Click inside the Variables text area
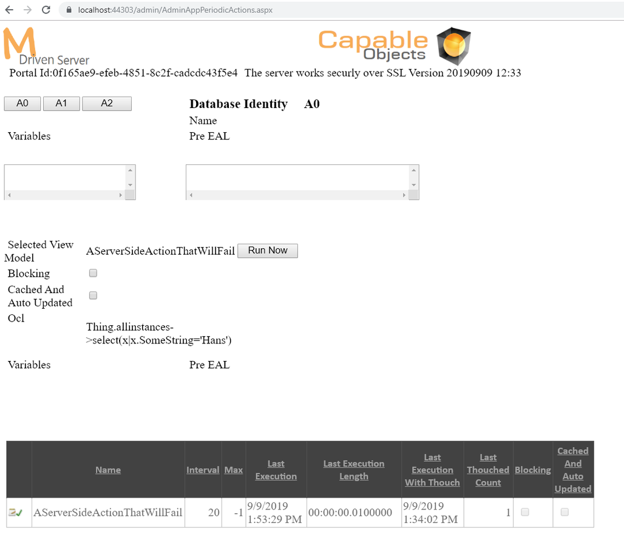Screen dimensions: 624x546 [70, 182]
